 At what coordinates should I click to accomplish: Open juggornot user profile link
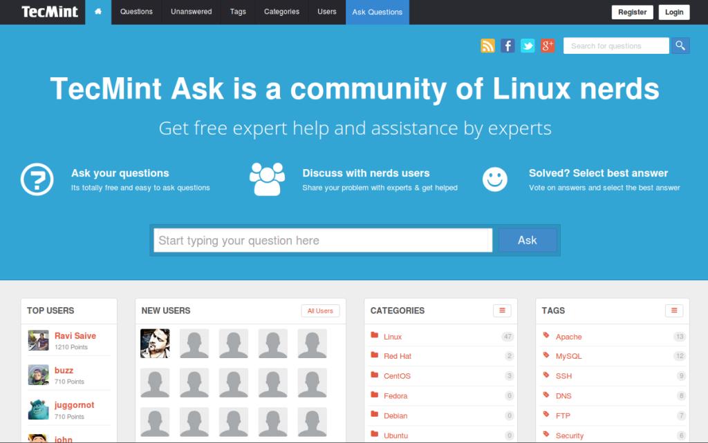pos(75,405)
